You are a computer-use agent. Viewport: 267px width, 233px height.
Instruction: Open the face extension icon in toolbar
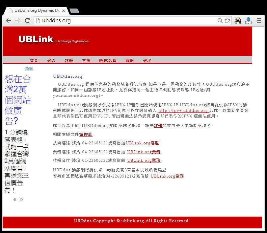(238, 21)
